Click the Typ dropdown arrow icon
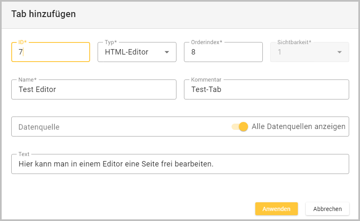The width and height of the screenshot is (360, 221). [x=167, y=52]
